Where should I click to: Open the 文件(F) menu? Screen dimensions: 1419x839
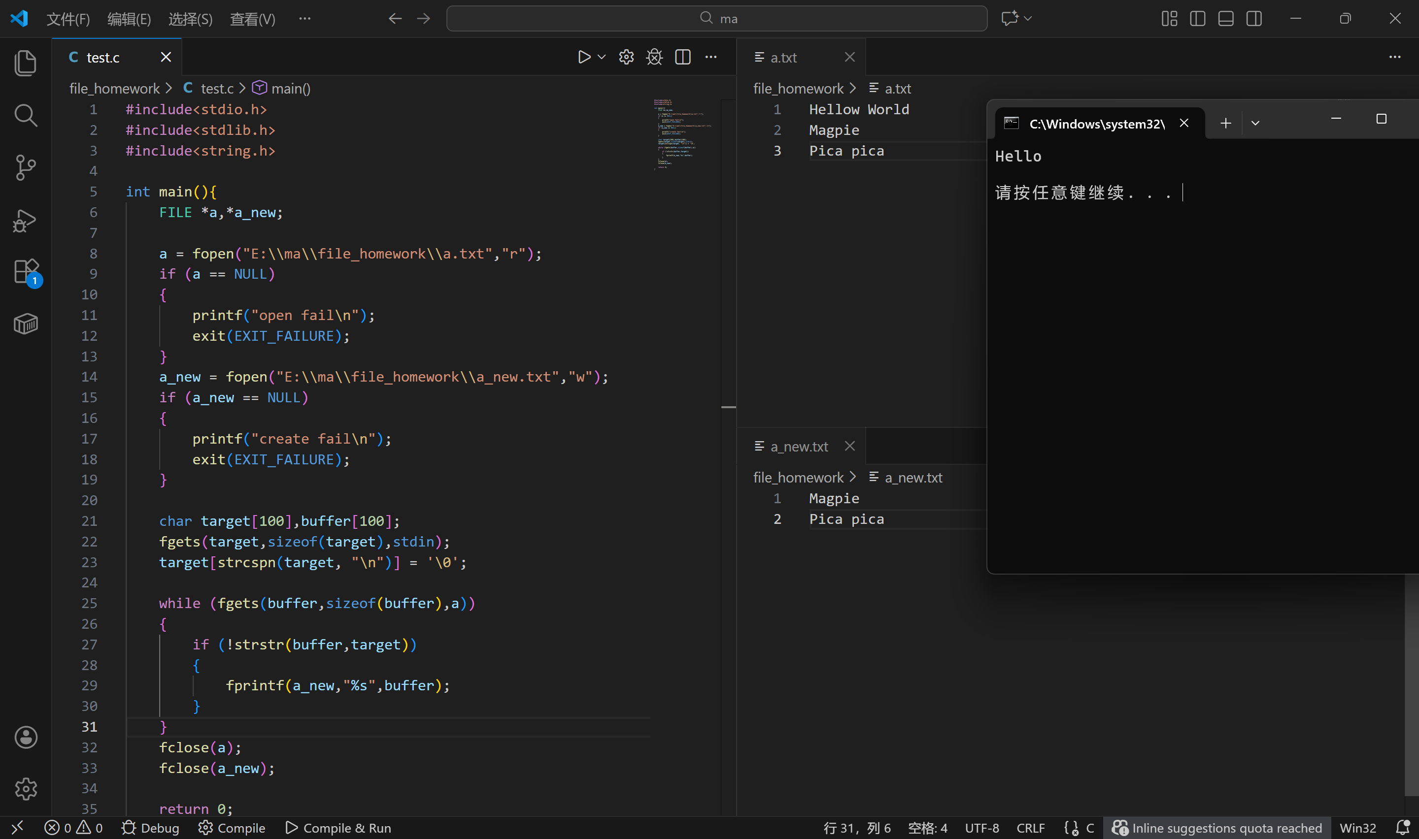click(68, 19)
